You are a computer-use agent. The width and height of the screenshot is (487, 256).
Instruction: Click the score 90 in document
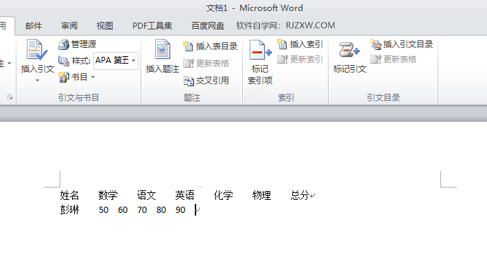[180, 210]
